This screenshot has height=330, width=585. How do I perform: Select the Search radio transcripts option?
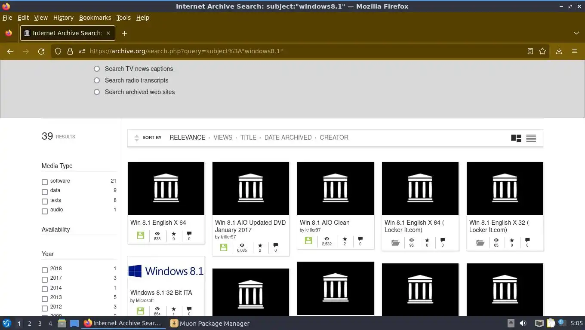97,80
